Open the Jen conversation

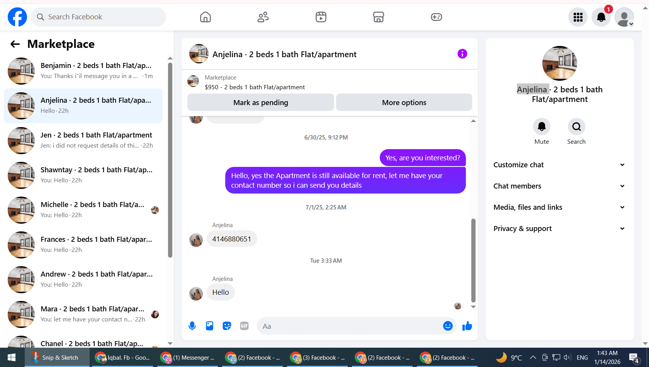[x=83, y=141]
